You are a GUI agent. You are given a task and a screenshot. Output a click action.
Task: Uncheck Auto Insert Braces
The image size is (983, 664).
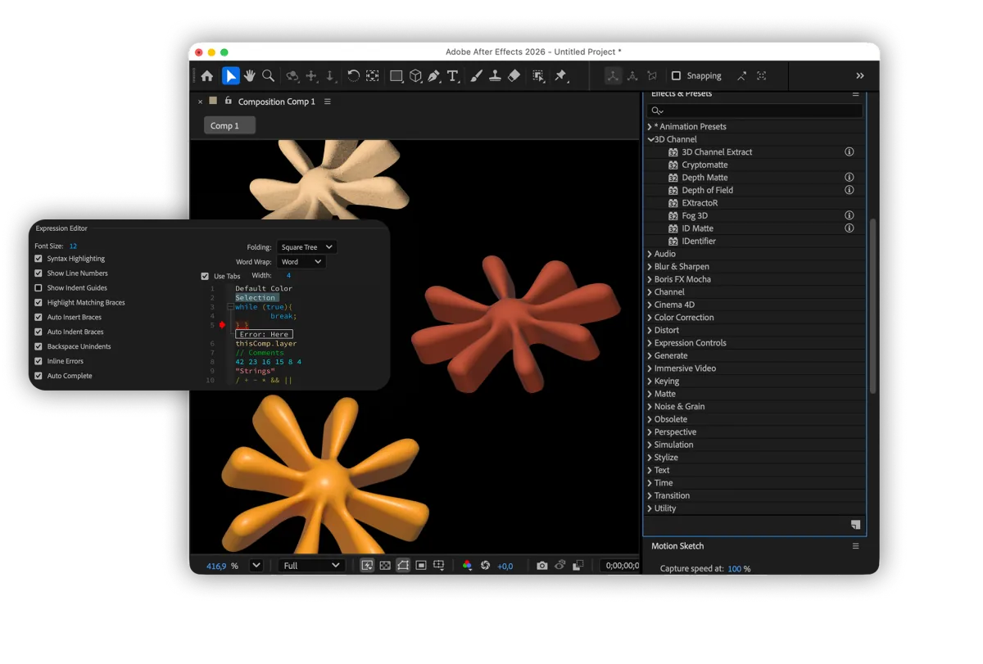click(39, 318)
